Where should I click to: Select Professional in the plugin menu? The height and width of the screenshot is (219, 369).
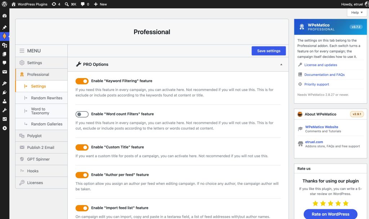pos(41,74)
